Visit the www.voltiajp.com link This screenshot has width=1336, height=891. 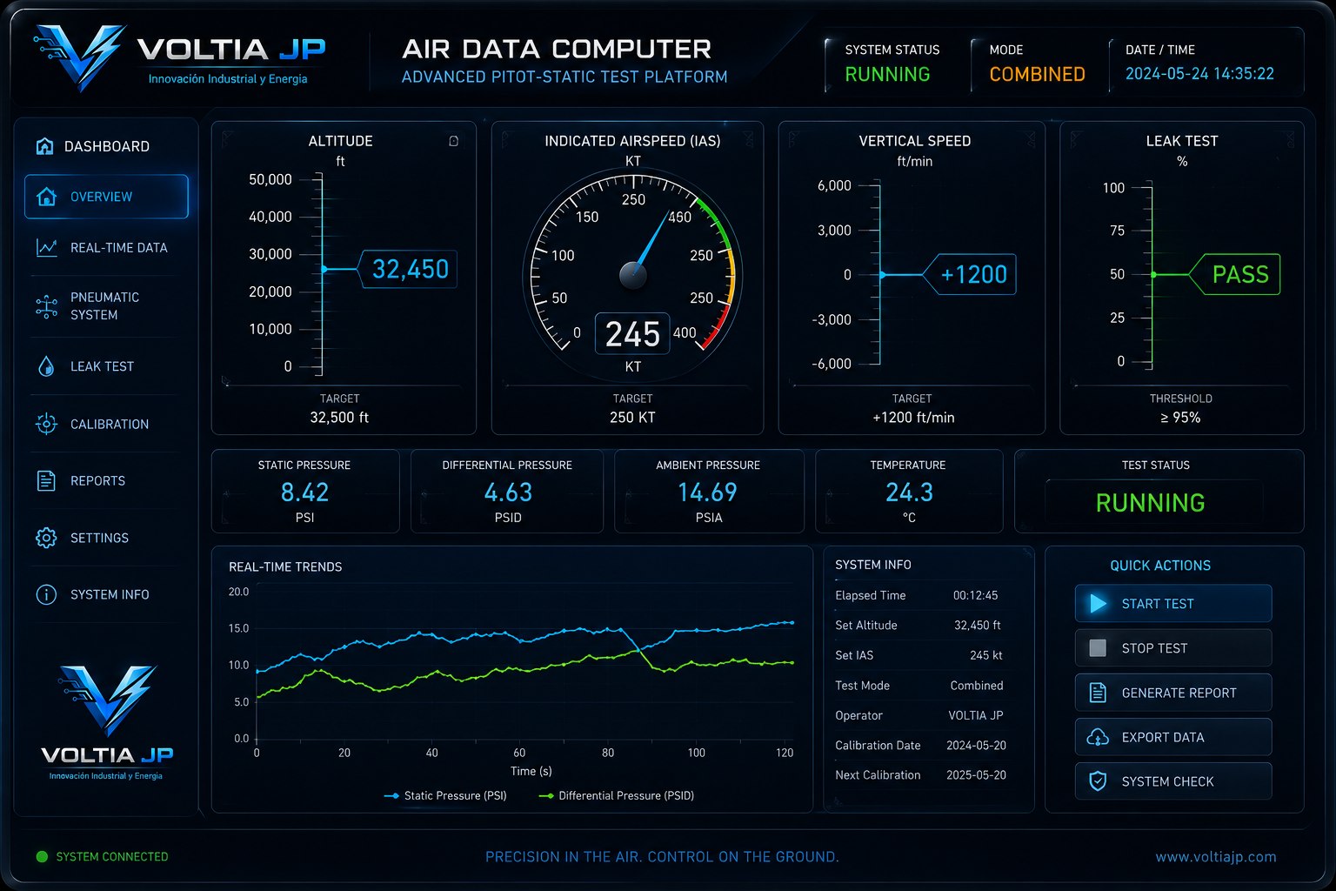coord(1216,857)
